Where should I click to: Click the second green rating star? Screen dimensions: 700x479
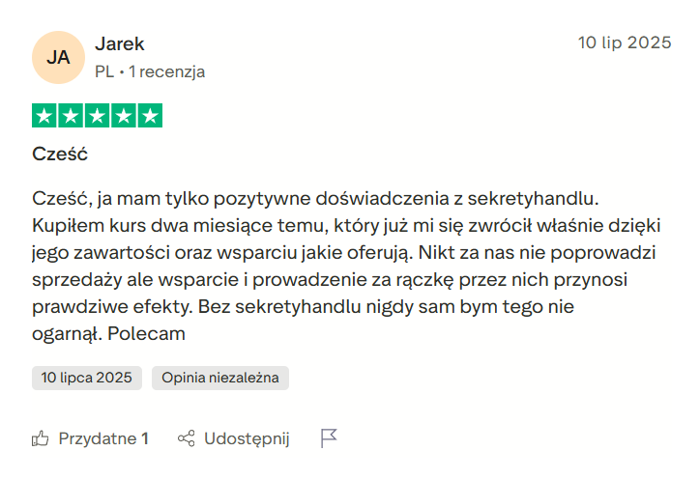[71, 116]
